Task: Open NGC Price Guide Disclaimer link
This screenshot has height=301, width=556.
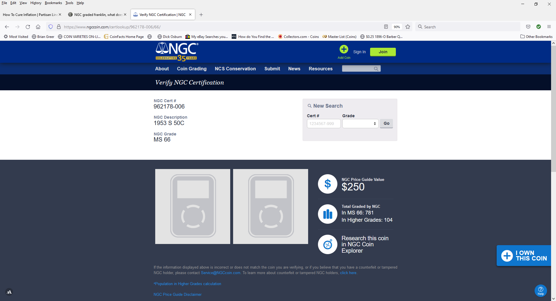Action: [x=178, y=294]
